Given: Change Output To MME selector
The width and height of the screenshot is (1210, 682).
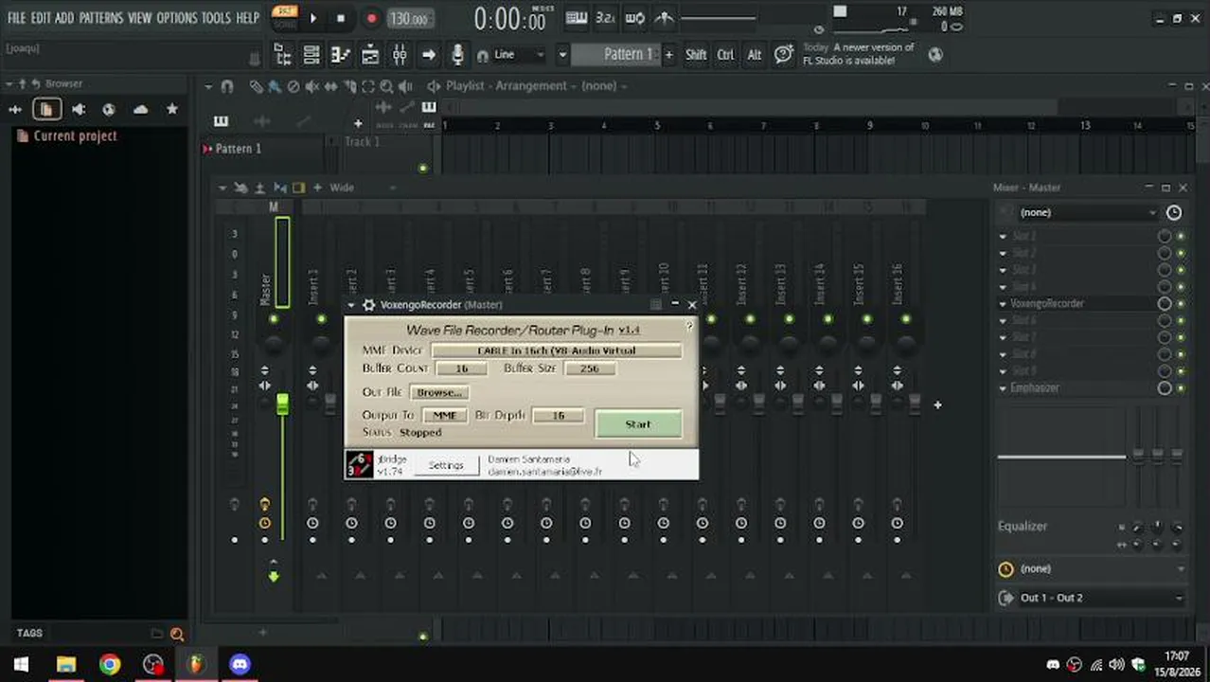Looking at the screenshot, I should (x=444, y=415).
